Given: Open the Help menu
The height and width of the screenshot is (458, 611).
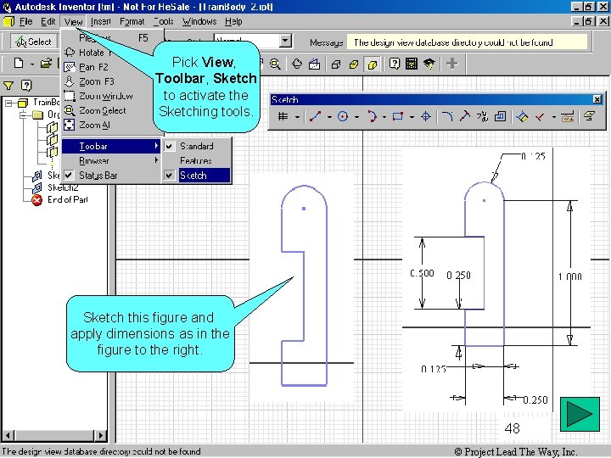Looking at the screenshot, I should [x=233, y=21].
